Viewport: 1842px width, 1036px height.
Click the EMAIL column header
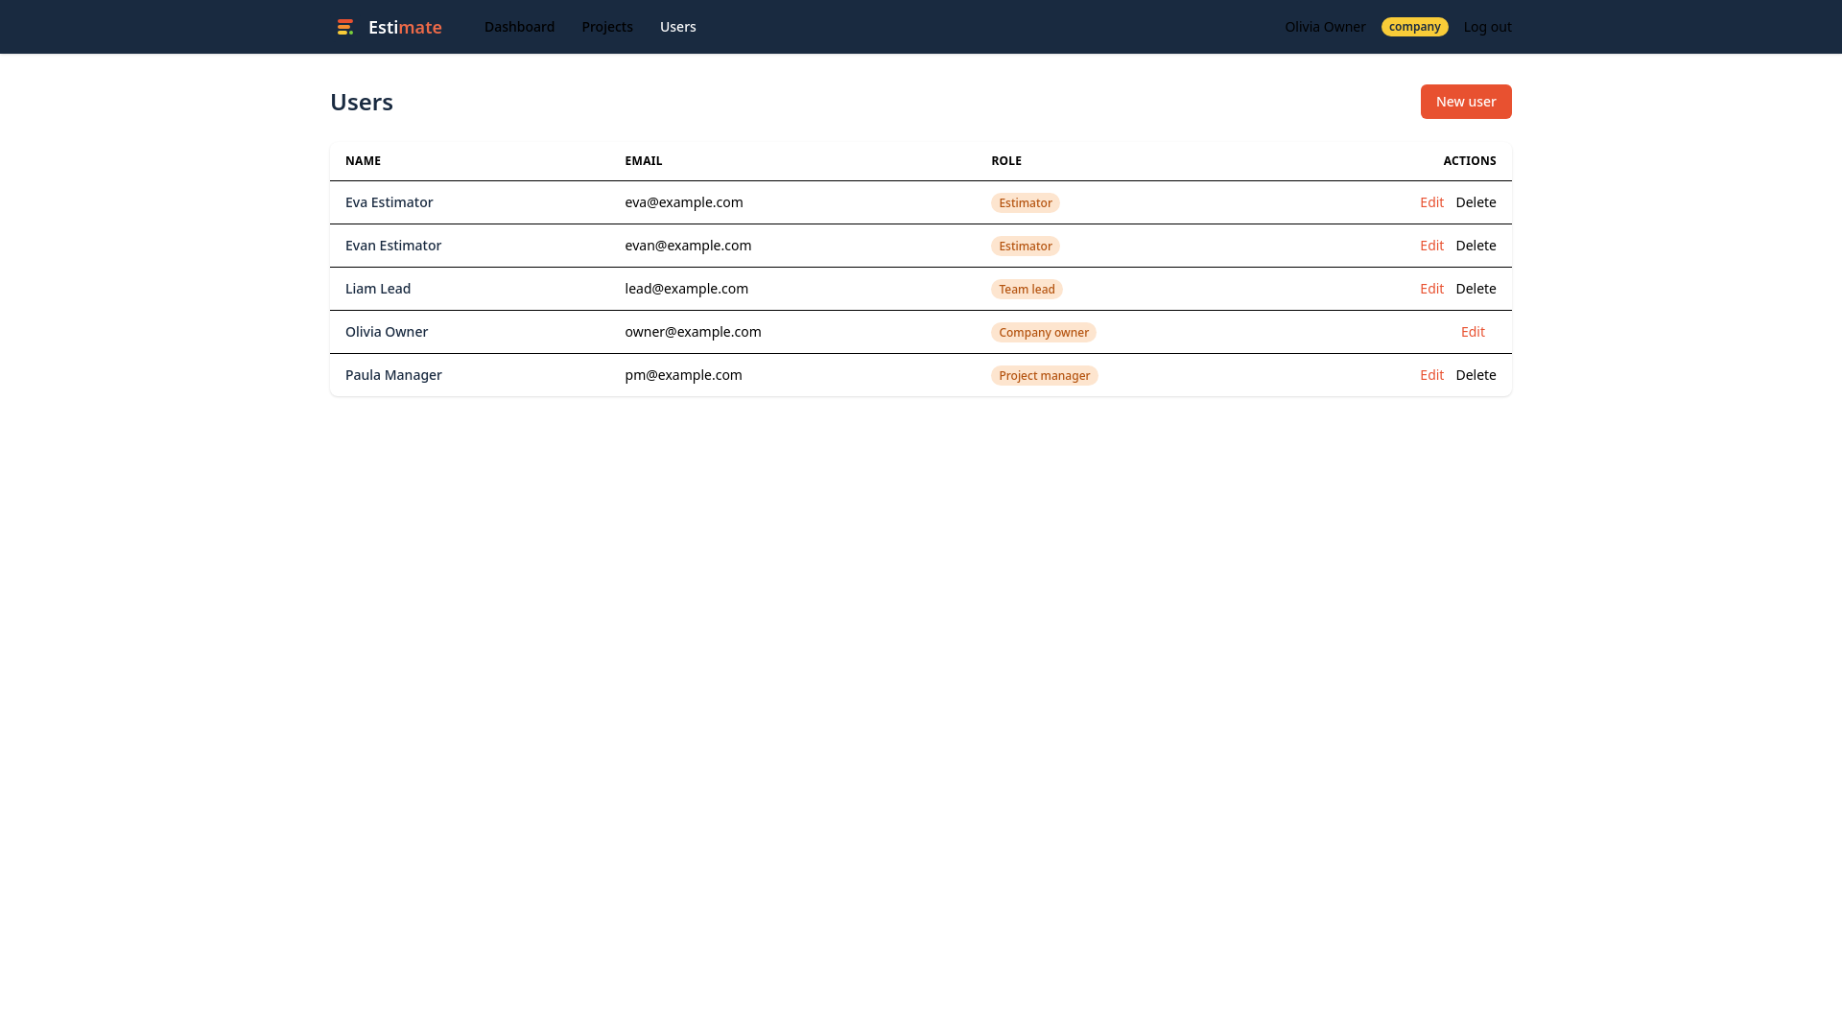click(x=643, y=161)
